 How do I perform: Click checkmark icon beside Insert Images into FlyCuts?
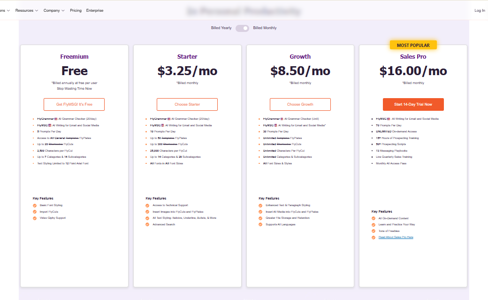(147, 212)
